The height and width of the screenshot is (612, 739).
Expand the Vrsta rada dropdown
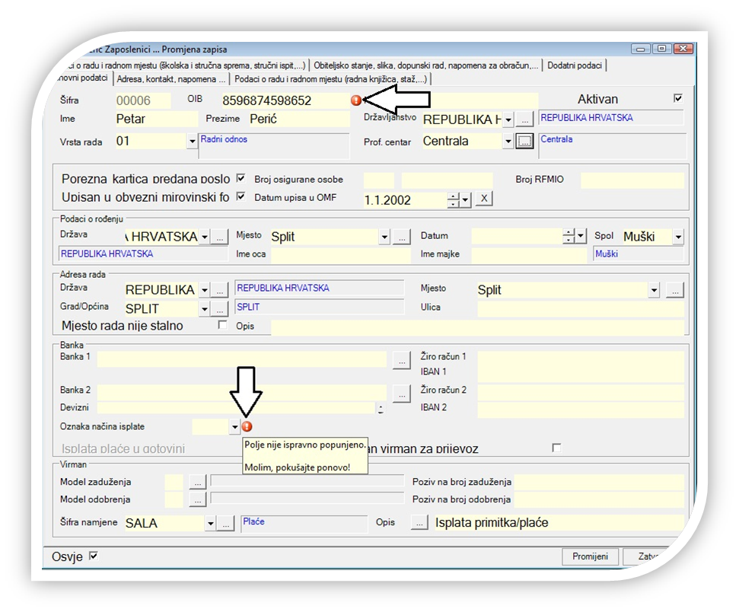pyautogui.click(x=191, y=141)
